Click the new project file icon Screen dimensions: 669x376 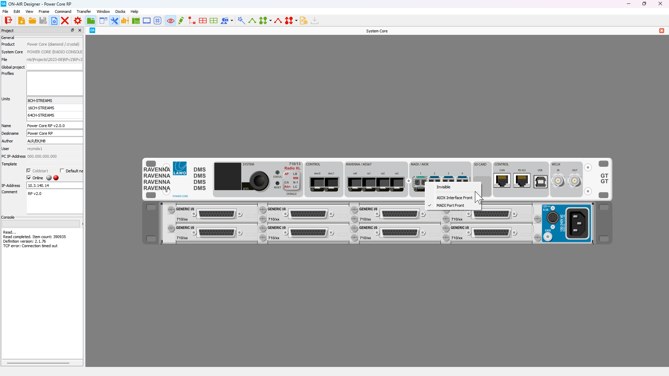coord(21,21)
